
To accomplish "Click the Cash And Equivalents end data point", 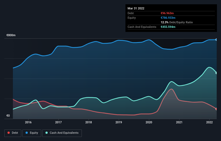I will pos(216,73).
